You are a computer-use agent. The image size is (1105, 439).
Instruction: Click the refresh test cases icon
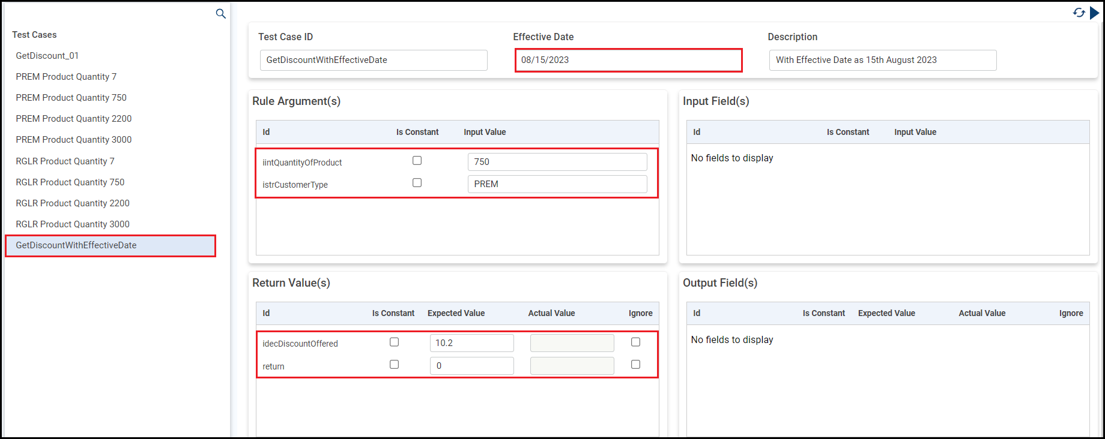tap(1079, 13)
